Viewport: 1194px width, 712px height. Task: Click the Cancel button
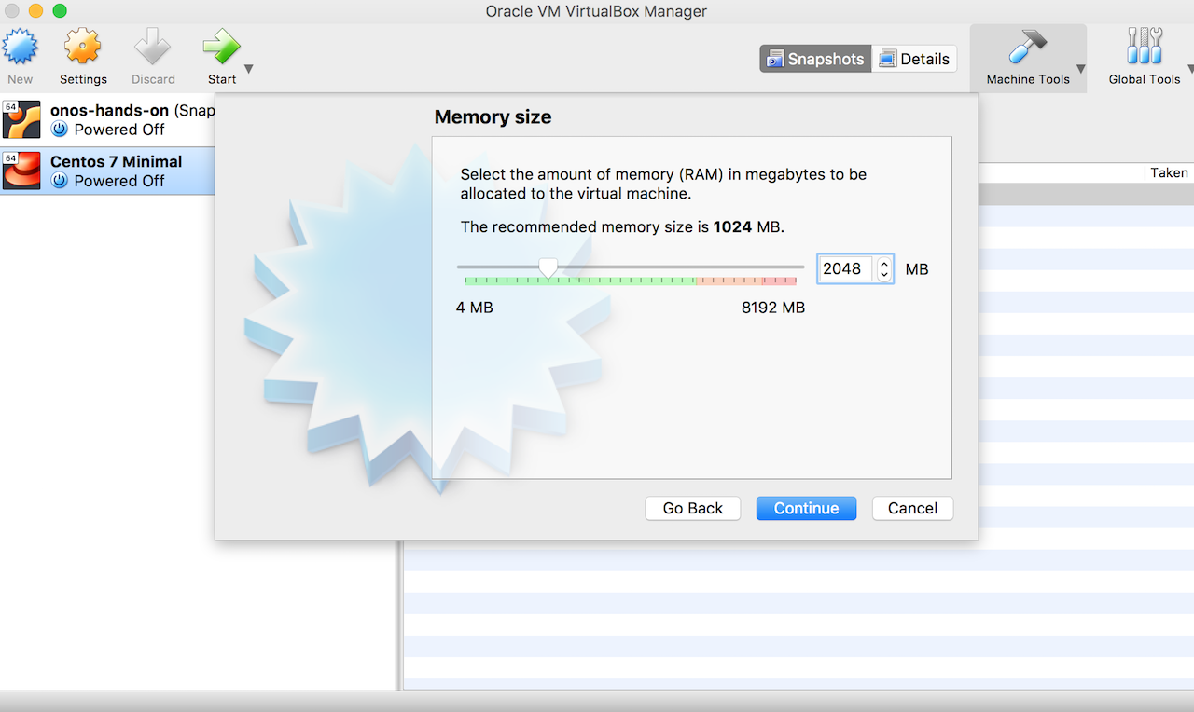click(912, 508)
